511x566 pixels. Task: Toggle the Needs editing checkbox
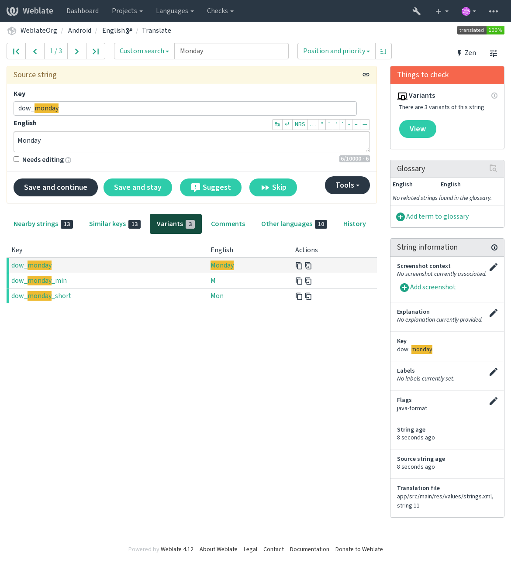16,159
